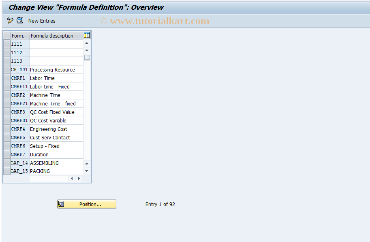Select row CMRF6 via its row selector
This screenshot has width=370, height=242.
click(x=7, y=146)
